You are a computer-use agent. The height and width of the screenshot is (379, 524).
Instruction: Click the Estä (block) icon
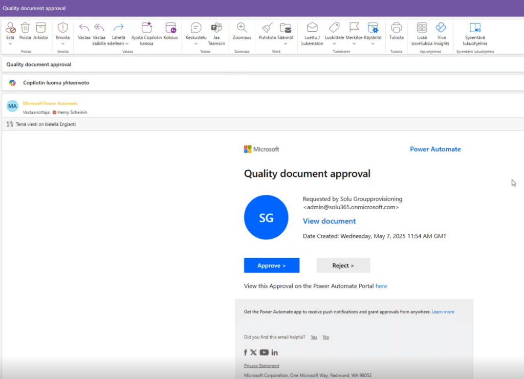tap(10, 28)
